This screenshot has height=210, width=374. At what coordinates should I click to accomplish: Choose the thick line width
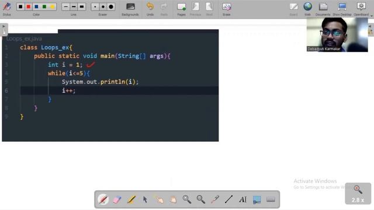(82, 6)
